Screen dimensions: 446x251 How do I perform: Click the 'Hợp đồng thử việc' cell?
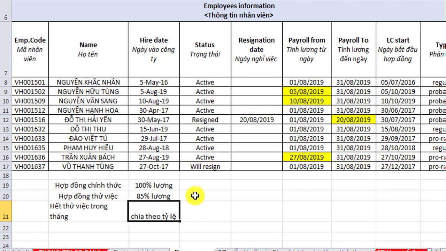pyautogui.click(x=88, y=196)
